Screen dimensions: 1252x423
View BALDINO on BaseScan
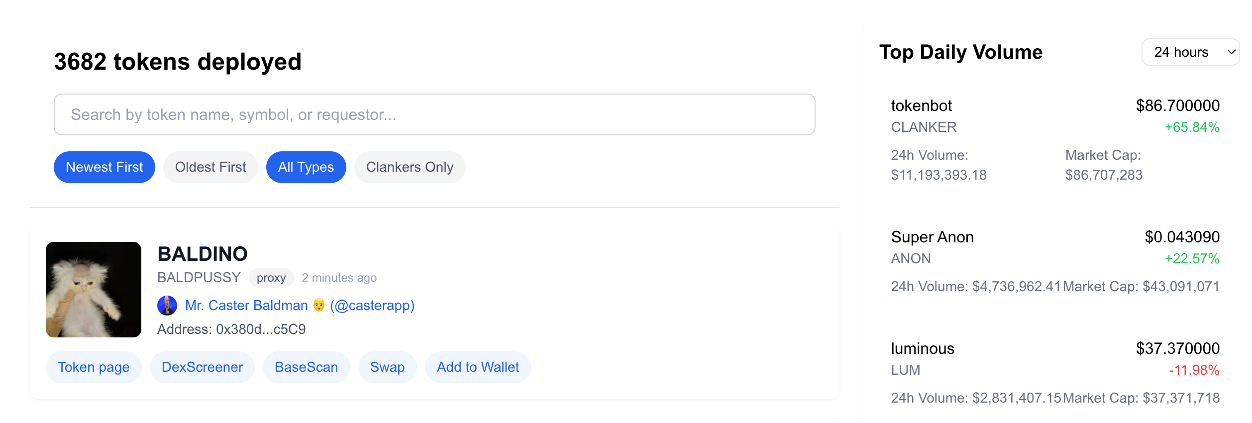(306, 367)
